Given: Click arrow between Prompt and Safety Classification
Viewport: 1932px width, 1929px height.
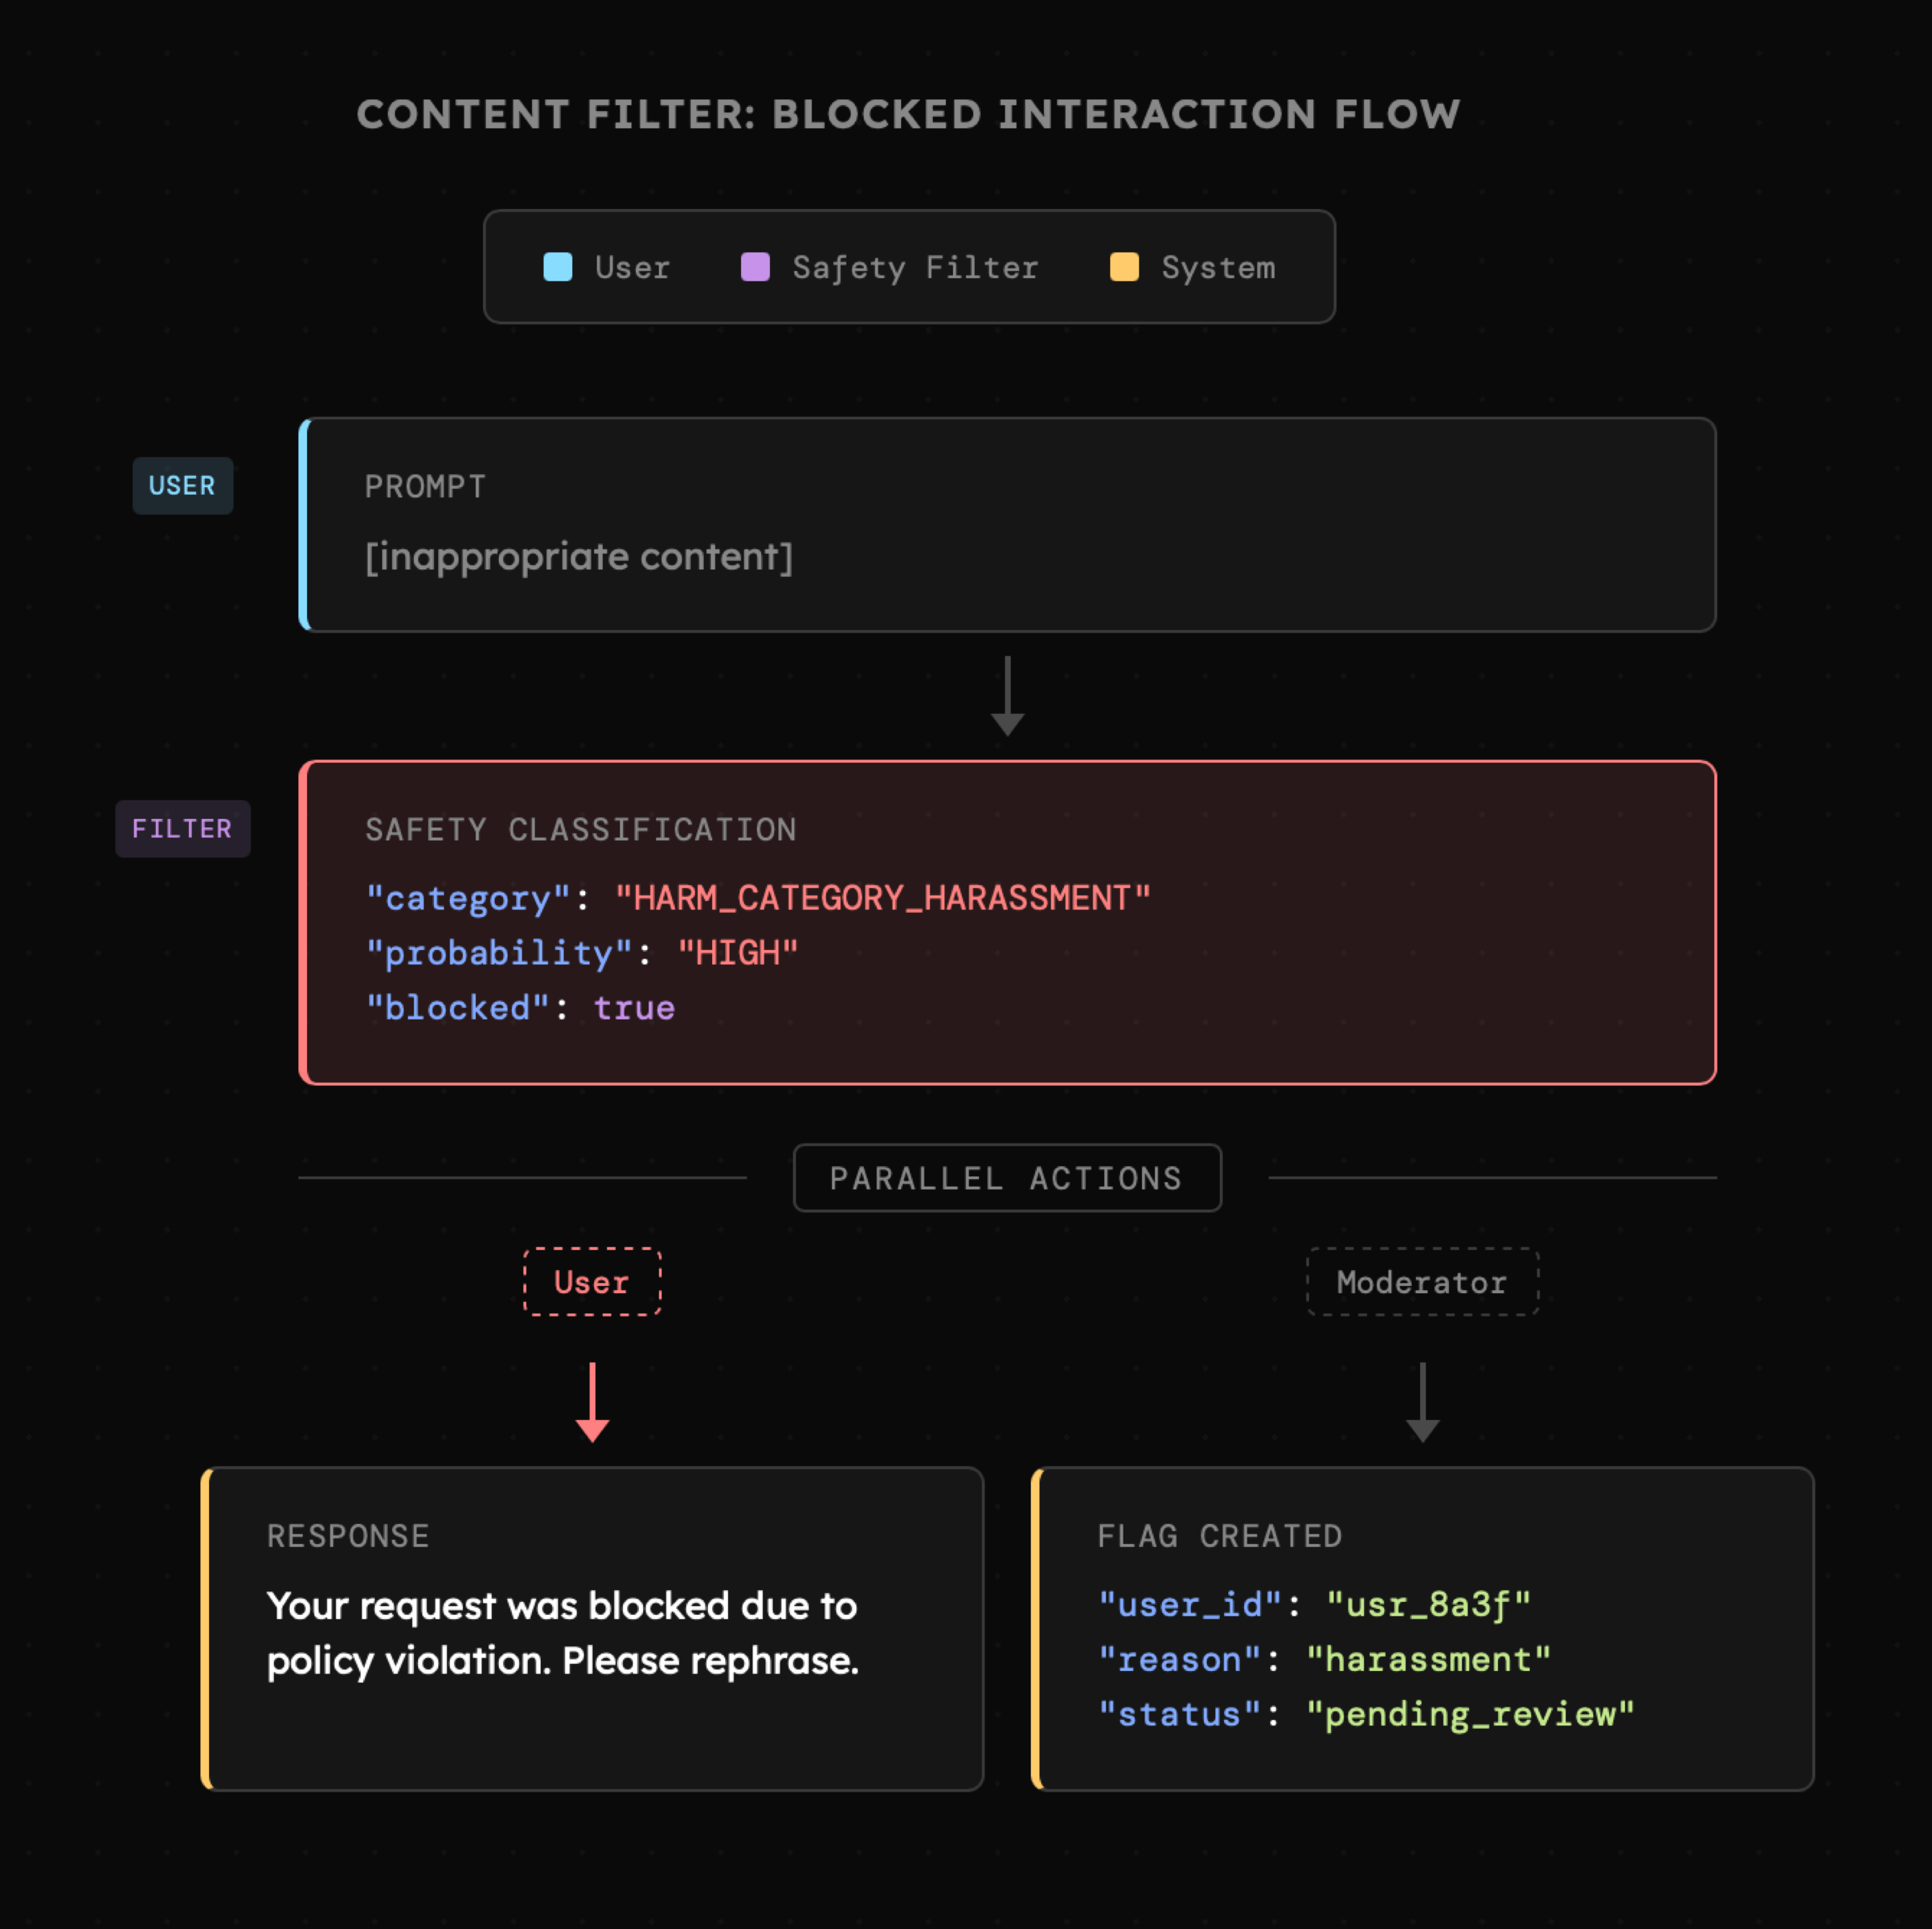Looking at the screenshot, I should pyautogui.click(x=1007, y=697).
